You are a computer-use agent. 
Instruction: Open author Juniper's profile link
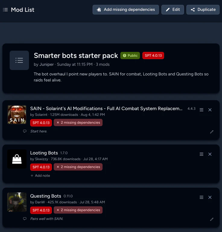46,64
